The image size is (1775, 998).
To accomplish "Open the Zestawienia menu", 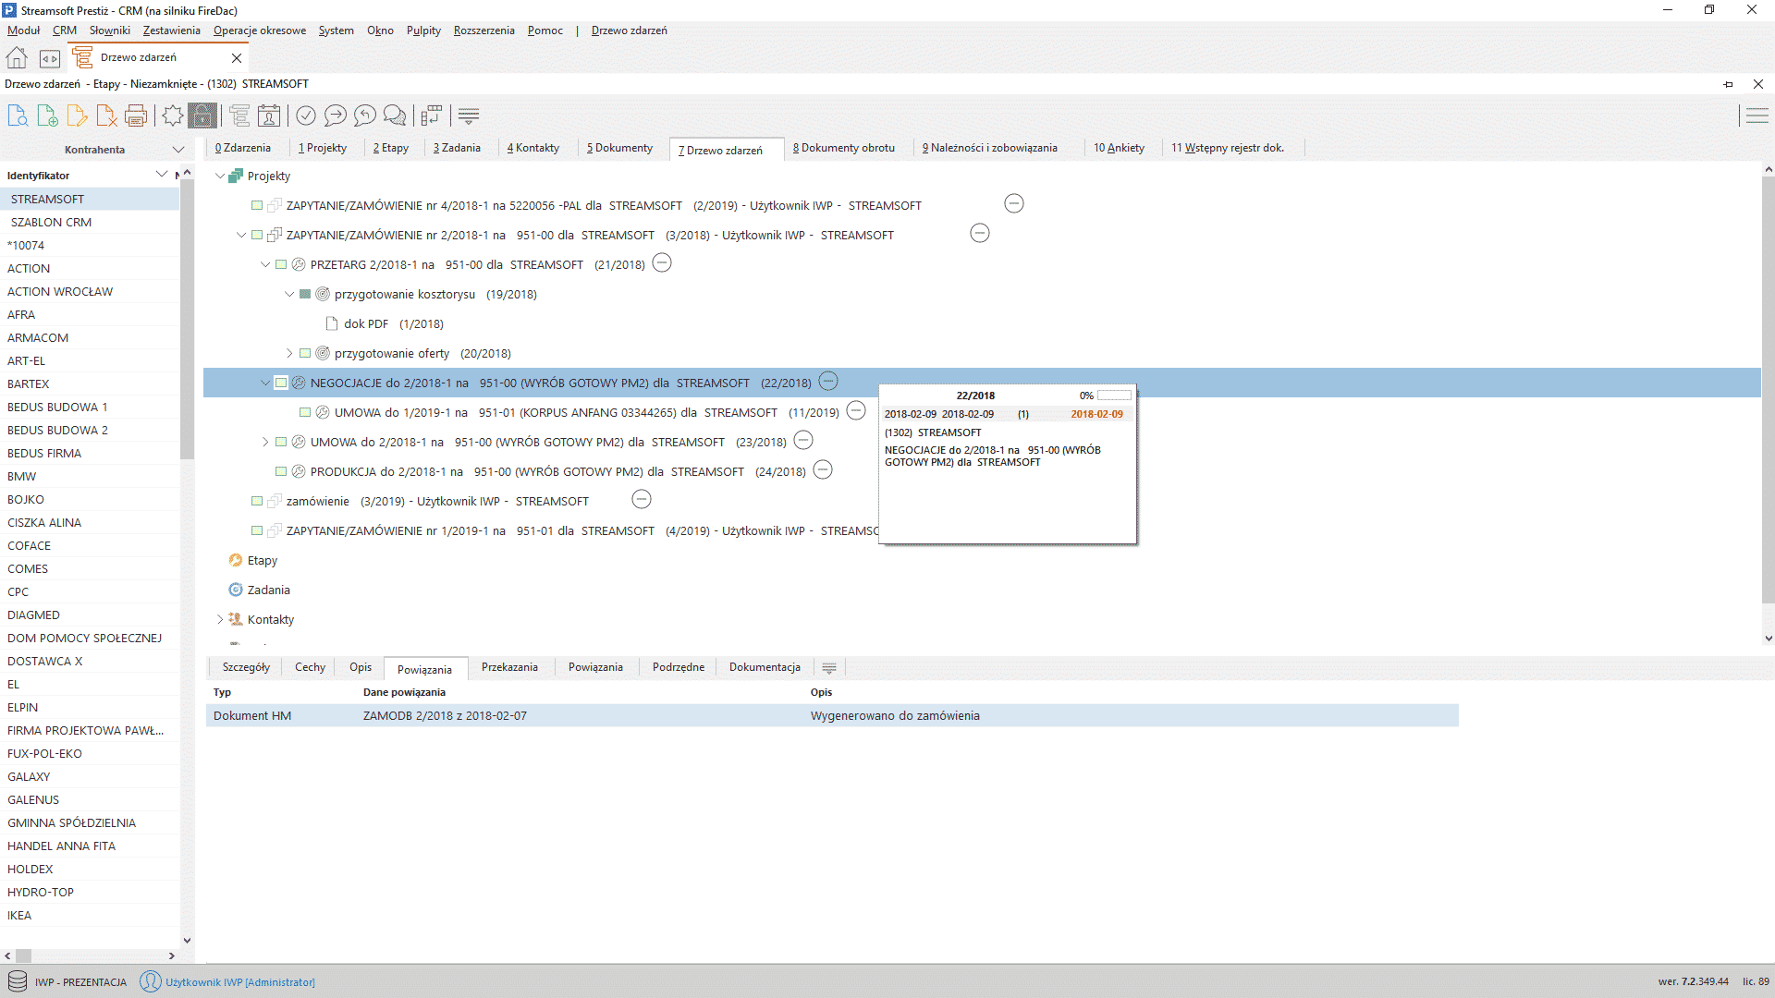I will (x=170, y=30).
